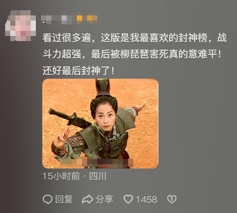Click the line 还好最后封神了
The width and height of the screenshot is (237, 213).
[x=78, y=71]
